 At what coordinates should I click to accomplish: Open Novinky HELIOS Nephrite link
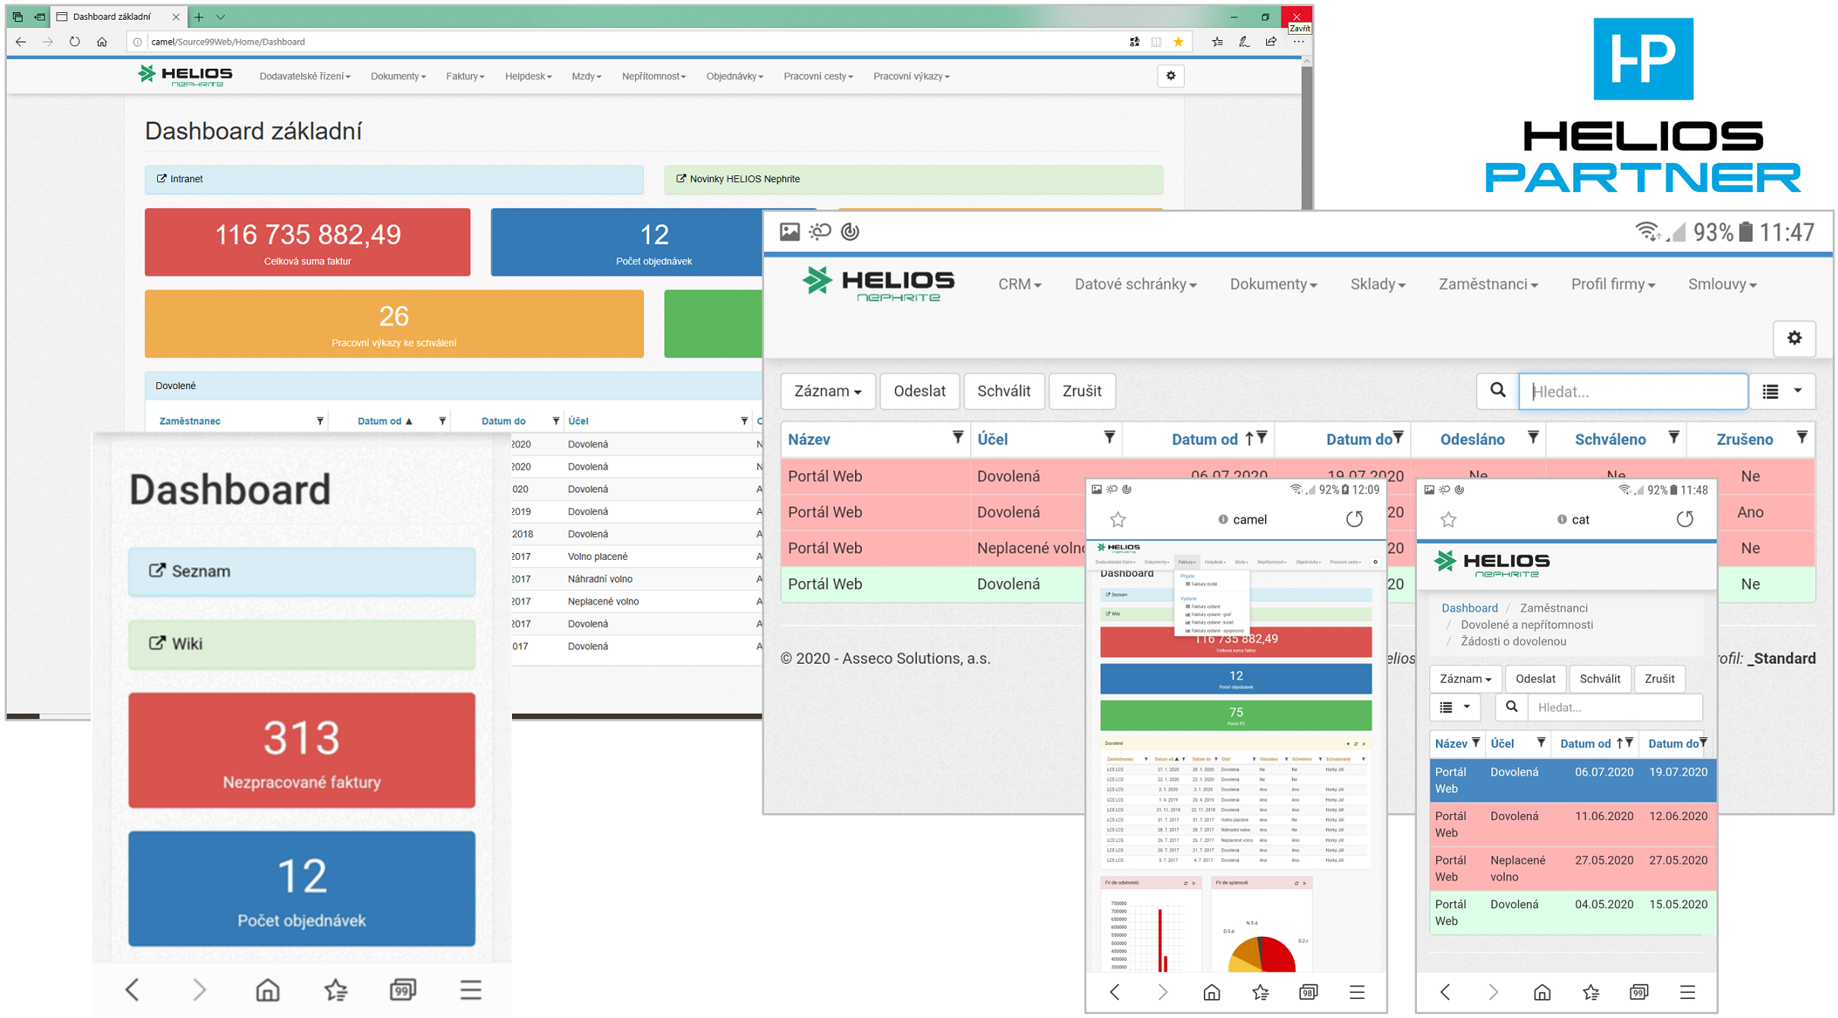coord(913,179)
